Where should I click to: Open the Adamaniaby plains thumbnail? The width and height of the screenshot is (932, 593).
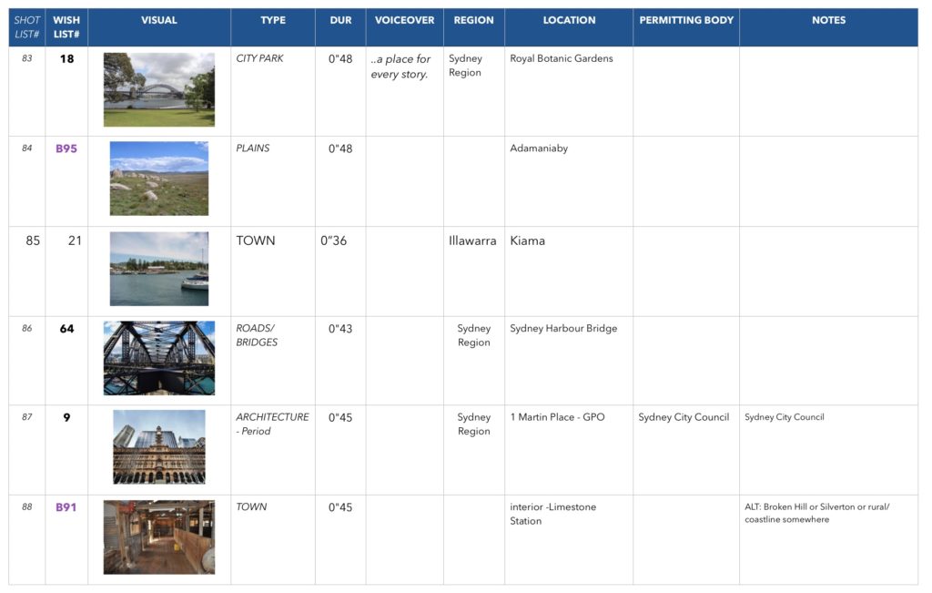(x=159, y=179)
